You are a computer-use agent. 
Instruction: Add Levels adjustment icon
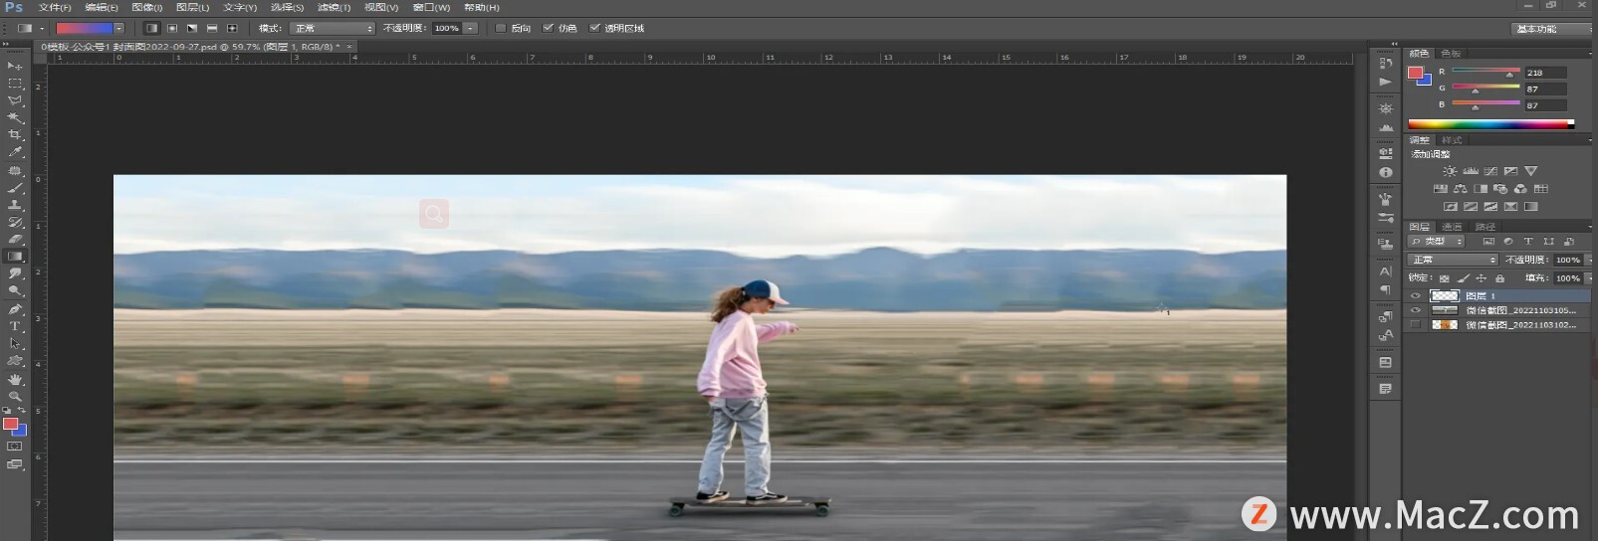(x=1471, y=171)
